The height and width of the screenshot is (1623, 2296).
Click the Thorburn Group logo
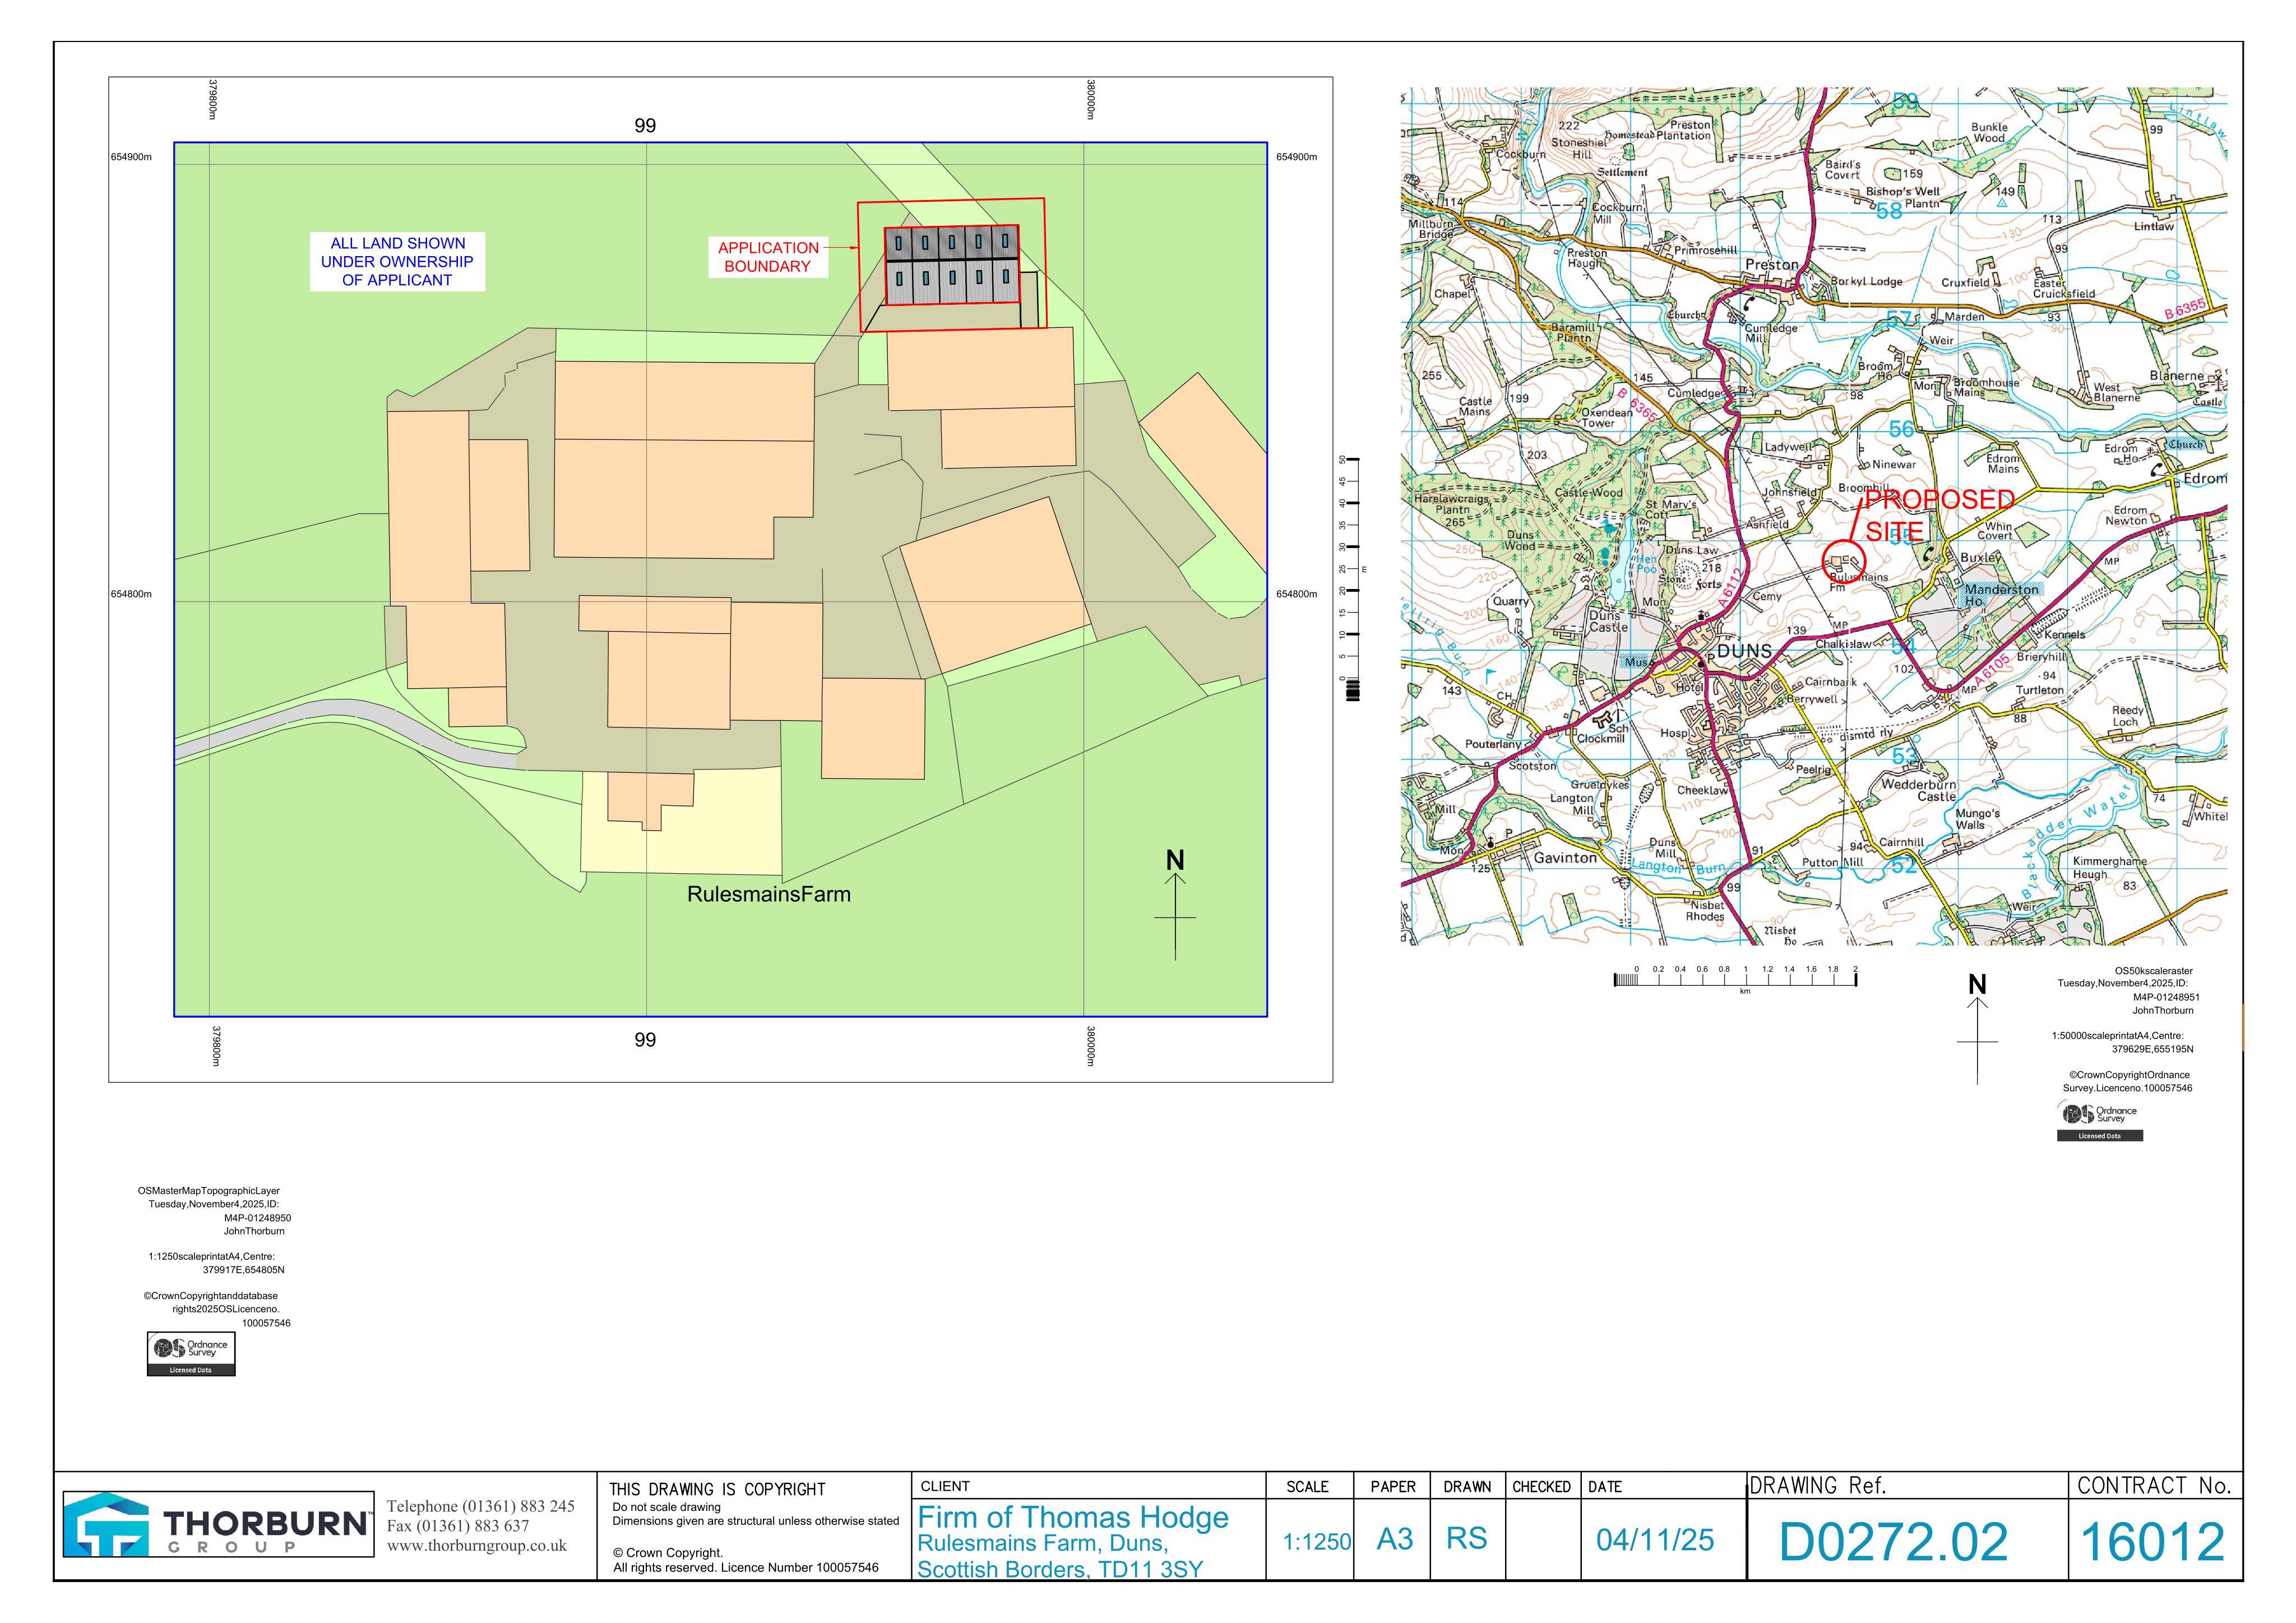[219, 1523]
